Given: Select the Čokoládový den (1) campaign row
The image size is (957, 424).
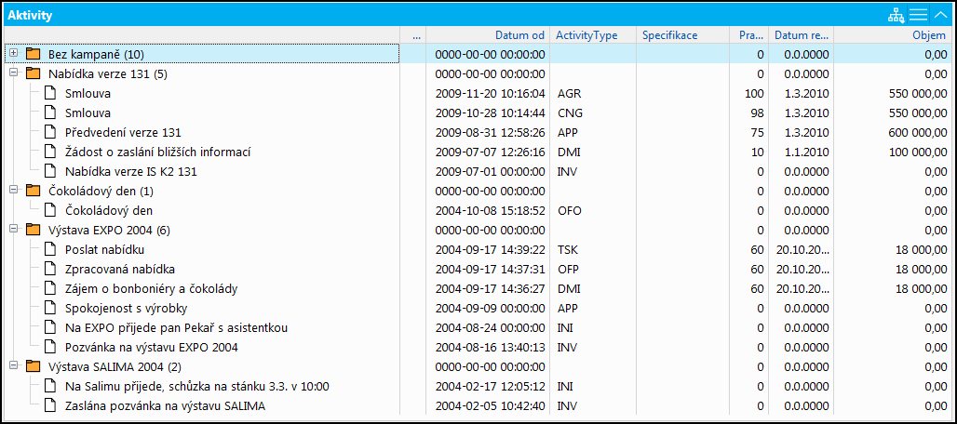Looking at the screenshot, I should tap(478, 192).
